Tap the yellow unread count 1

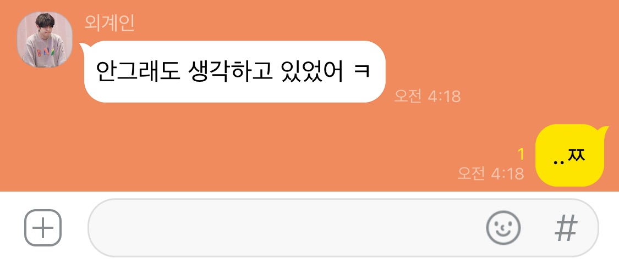click(521, 155)
